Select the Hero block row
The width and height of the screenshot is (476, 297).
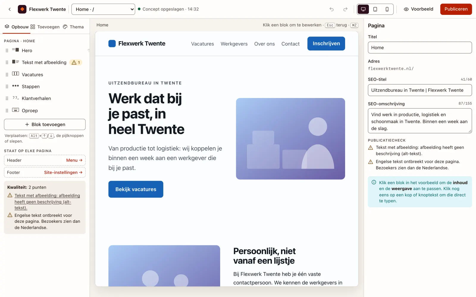pos(45,50)
